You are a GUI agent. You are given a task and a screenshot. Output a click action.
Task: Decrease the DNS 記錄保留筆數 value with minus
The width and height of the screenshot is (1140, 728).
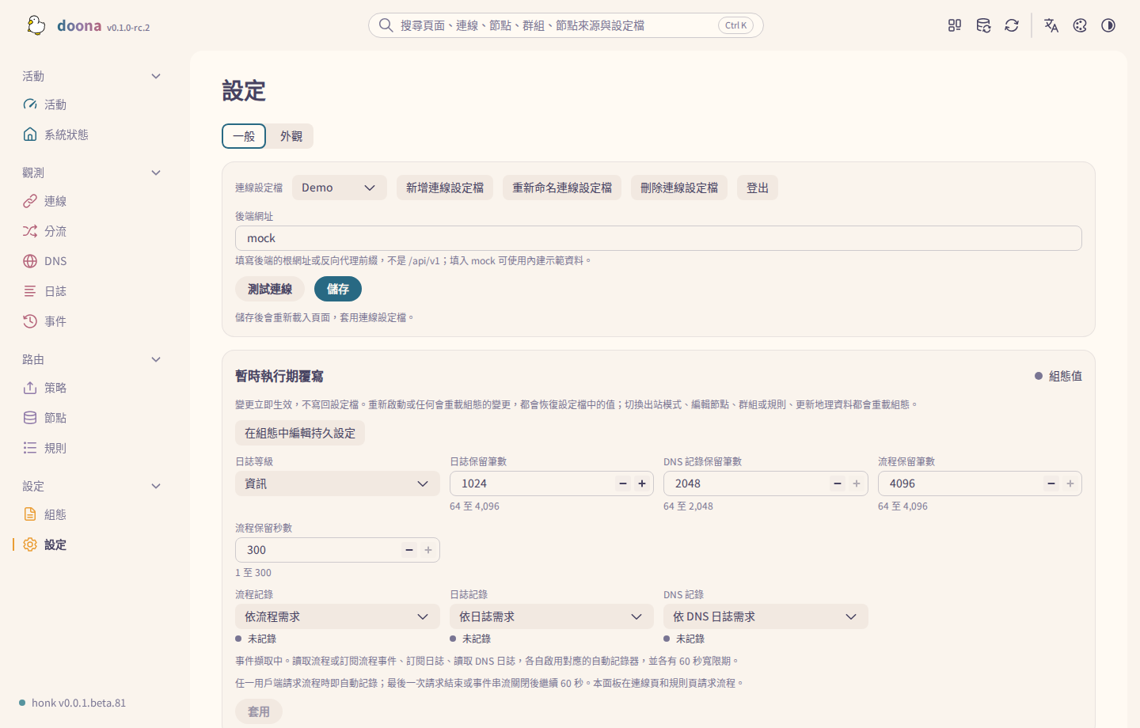click(x=838, y=483)
